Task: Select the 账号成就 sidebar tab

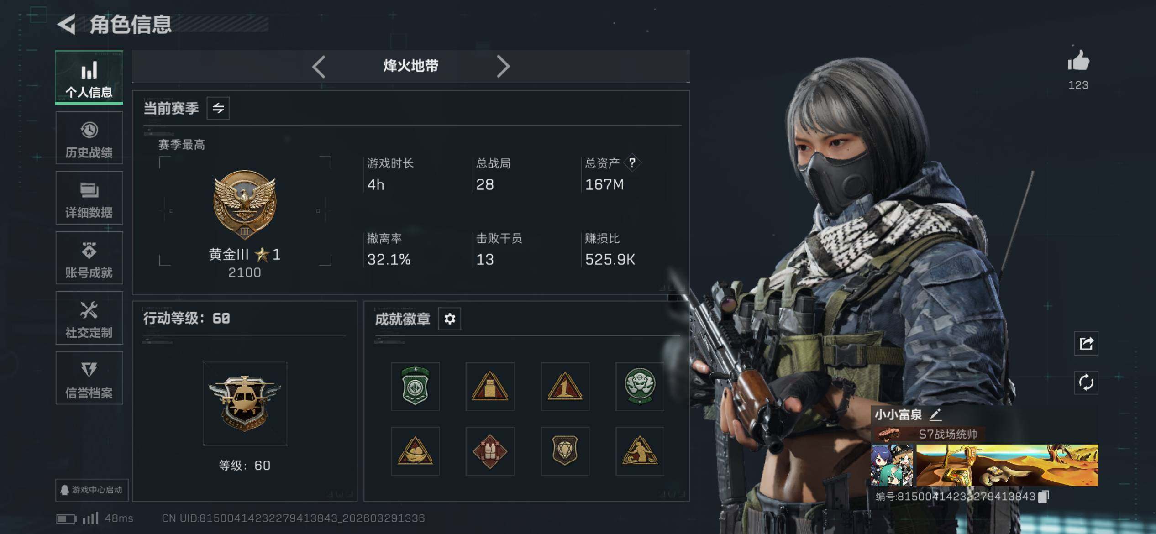Action: (x=89, y=258)
